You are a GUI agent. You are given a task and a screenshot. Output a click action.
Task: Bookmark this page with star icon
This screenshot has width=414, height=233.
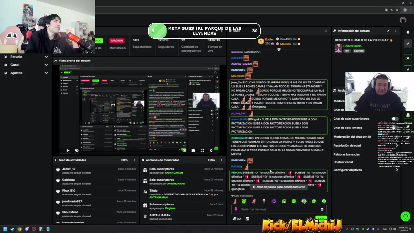click(397, 10)
